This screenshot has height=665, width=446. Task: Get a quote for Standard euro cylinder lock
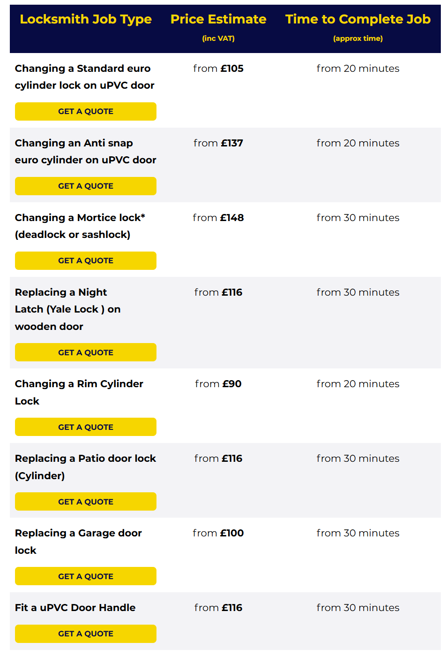pos(86,111)
